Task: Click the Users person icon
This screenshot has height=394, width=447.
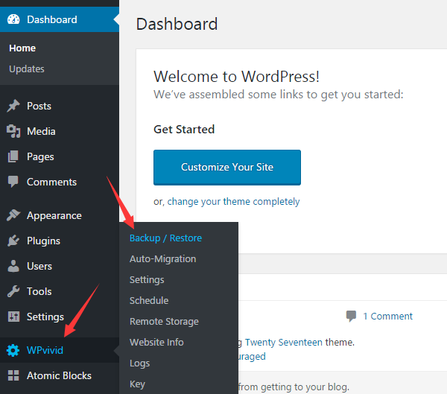Action: tap(13, 266)
